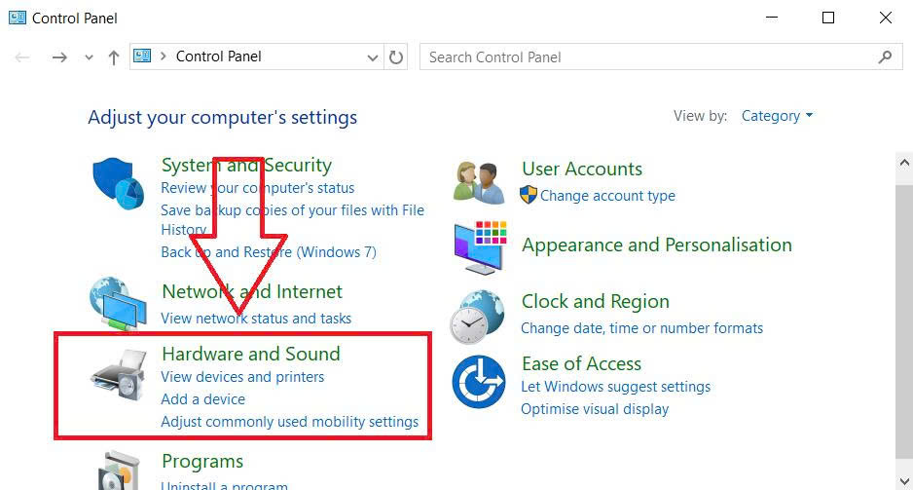Open System and Security shield icon

118,183
